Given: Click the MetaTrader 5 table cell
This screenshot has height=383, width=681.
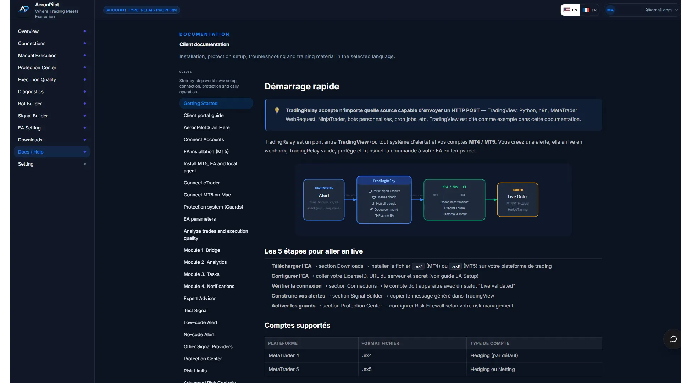Looking at the screenshot, I should click(x=311, y=369).
